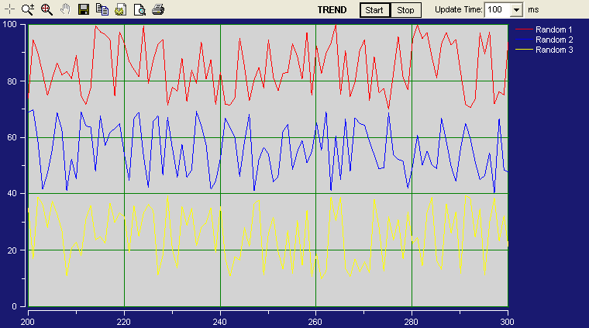Save the chart with the floppy disk icon

pyautogui.click(x=84, y=10)
